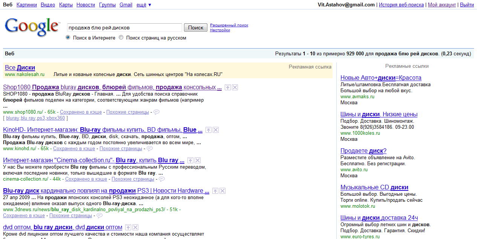Open 'Музыкальные CD диски' ad

tap(374, 187)
